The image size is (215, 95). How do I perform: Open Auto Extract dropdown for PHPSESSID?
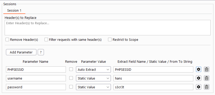pyautogui.click(x=93, y=69)
